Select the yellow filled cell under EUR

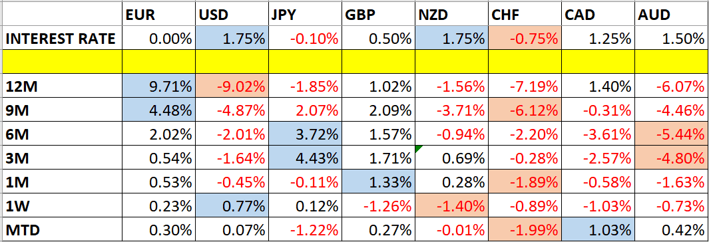point(158,62)
